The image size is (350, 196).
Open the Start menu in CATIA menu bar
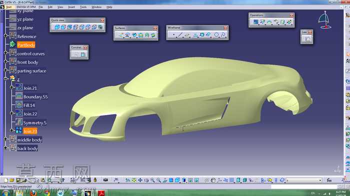coord(8,7)
